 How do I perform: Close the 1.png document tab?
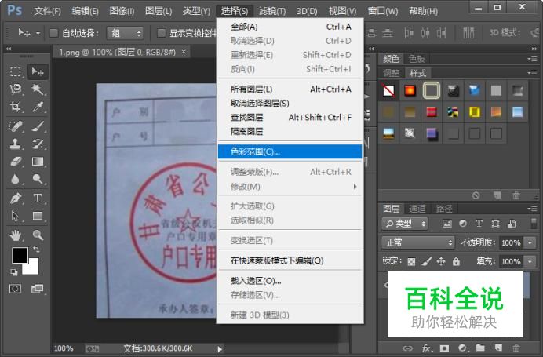(x=184, y=52)
